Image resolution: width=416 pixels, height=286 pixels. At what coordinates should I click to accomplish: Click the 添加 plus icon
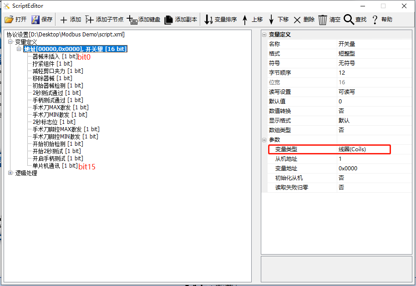[x=63, y=20]
